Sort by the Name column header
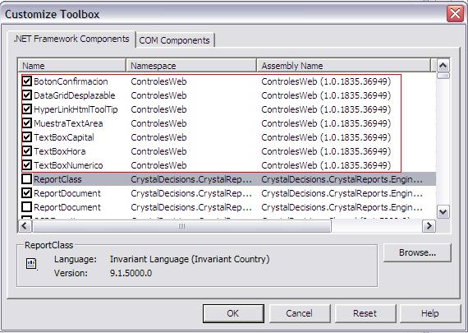Screen dimensions: 468x333 tap(72, 66)
